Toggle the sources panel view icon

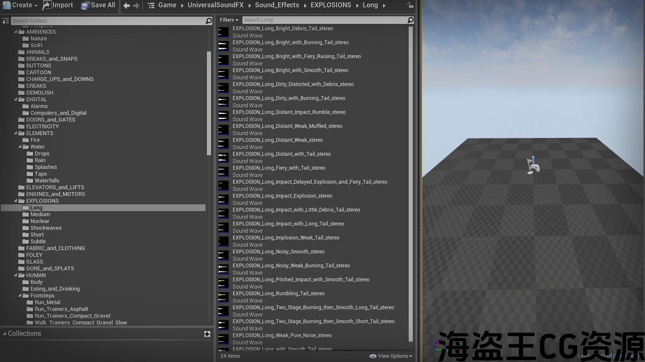5,21
